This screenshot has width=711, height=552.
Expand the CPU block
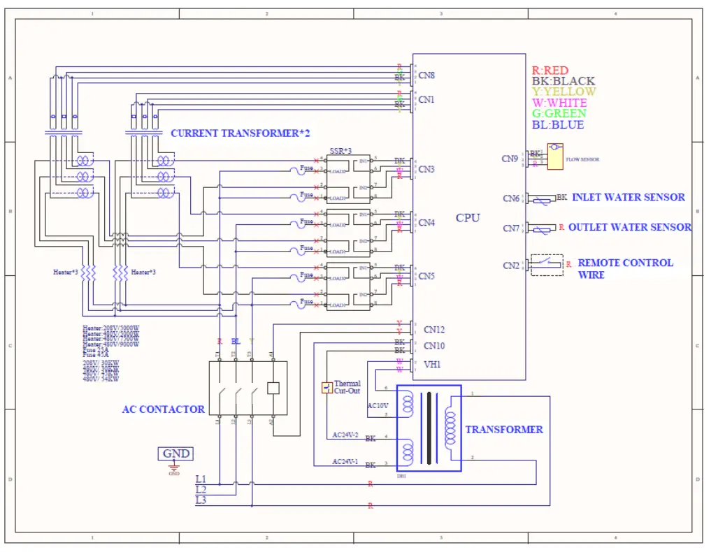[467, 218]
